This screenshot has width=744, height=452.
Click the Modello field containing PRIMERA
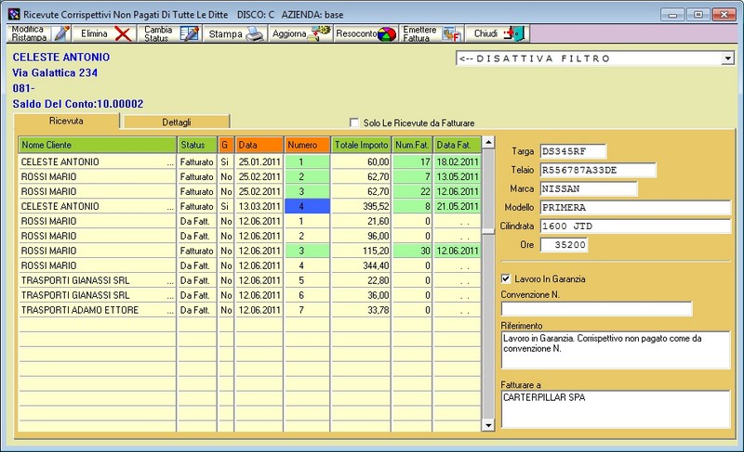pyautogui.click(x=635, y=207)
